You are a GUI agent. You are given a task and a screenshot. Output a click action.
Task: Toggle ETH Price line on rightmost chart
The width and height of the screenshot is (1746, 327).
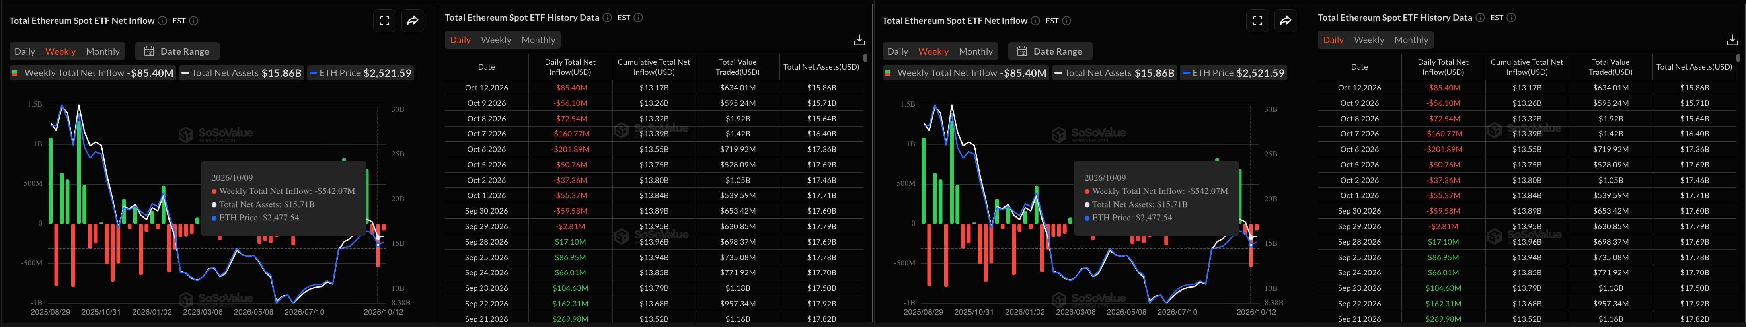pos(1233,73)
